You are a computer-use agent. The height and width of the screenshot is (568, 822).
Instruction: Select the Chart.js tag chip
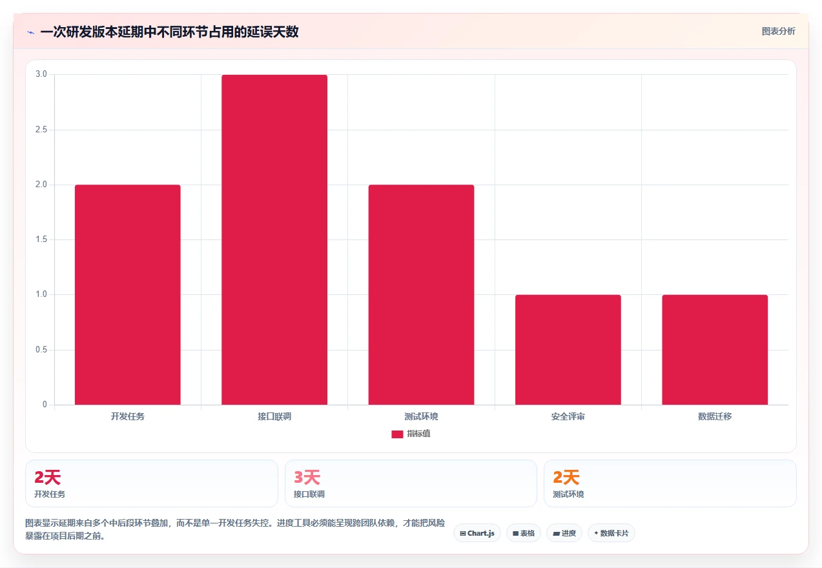(477, 533)
